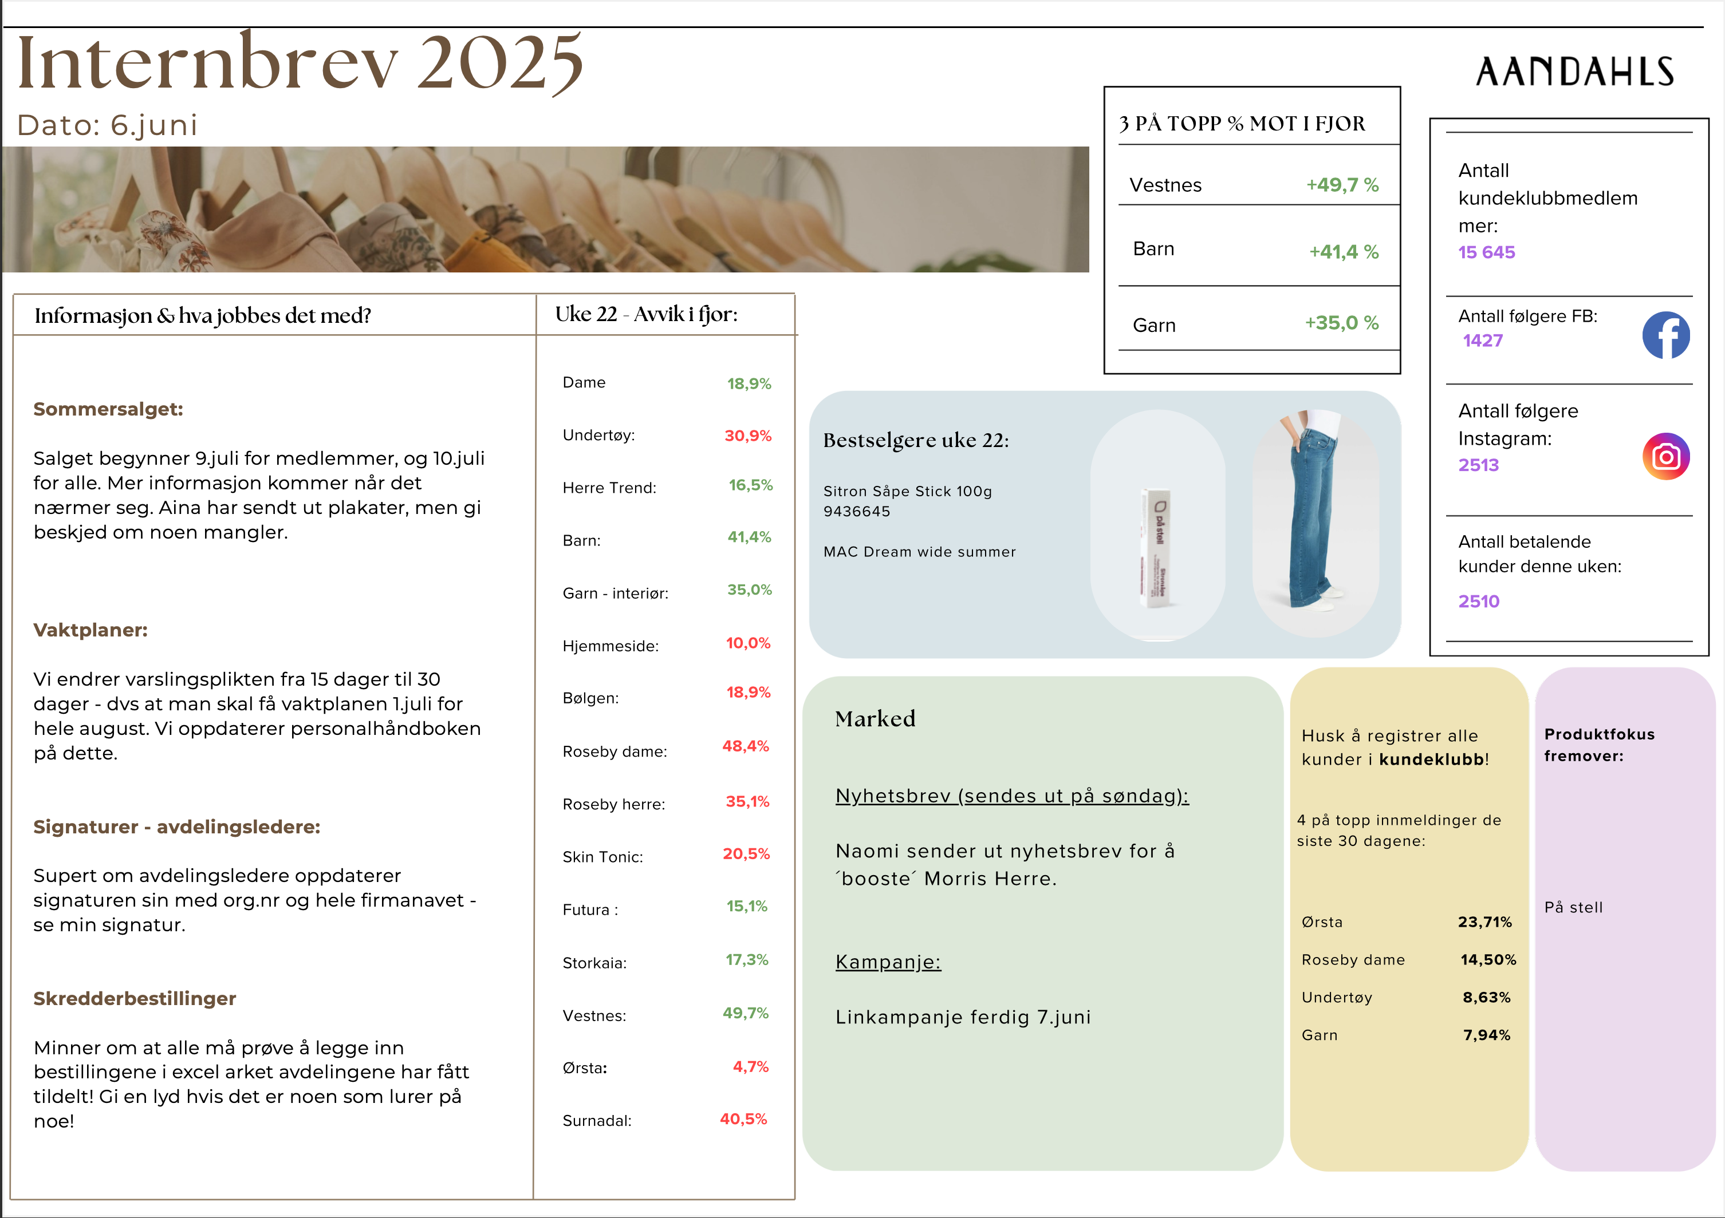Click the Skredderbestillinger heading

[x=135, y=999]
